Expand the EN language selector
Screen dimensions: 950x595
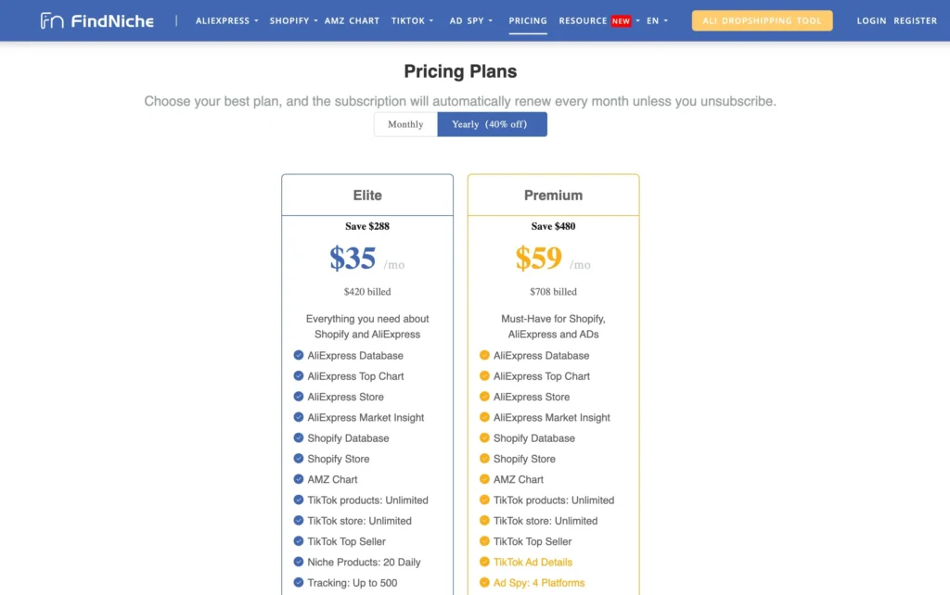click(x=657, y=20)
